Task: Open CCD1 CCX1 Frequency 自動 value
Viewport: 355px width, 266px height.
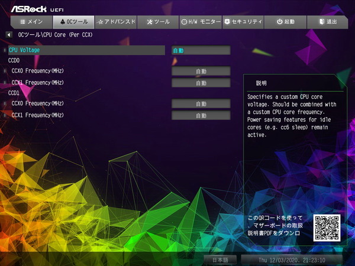Action: coord(201,115)
